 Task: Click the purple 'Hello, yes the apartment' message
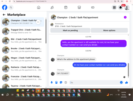(94, 44)
